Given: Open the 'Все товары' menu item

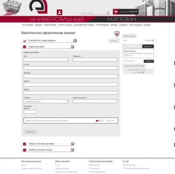Looking at the screenshot, I should [27, 25].
